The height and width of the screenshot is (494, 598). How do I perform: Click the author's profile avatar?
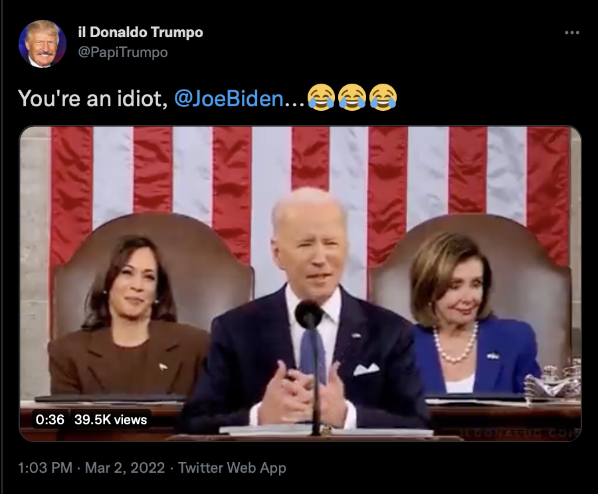pos(43,44)
